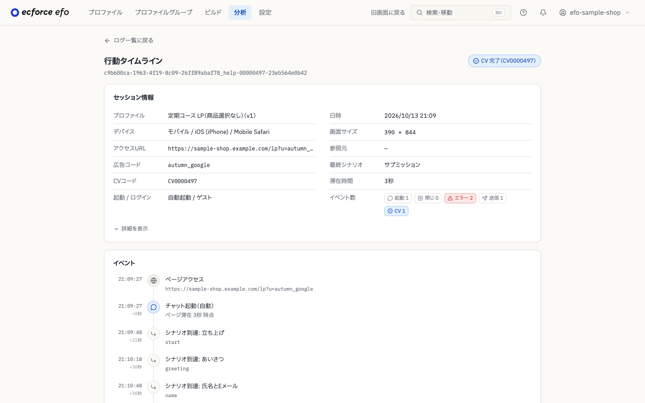The height and width of the screenshot is (403, 645).
Task: Click the 定期コース LP profile name
Action: click(x=212, y=116)
